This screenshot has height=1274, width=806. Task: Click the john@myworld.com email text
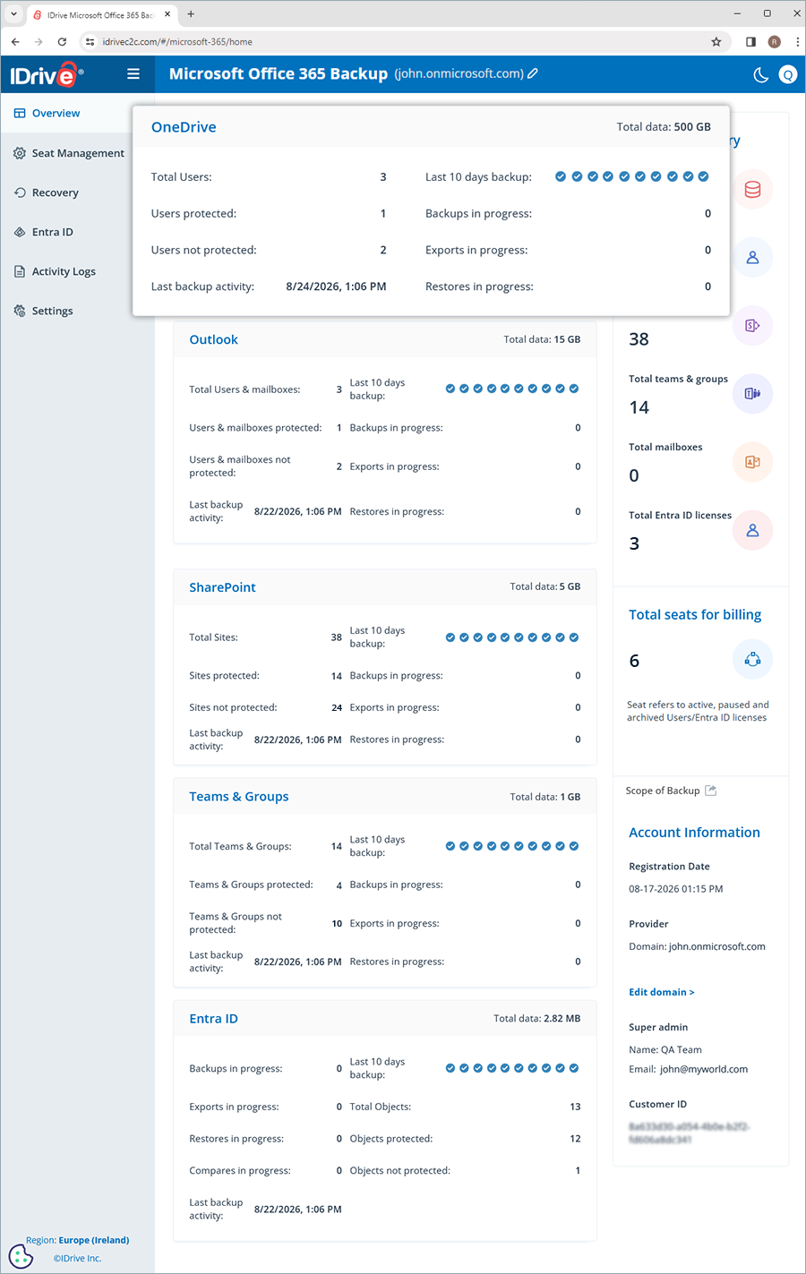pos(704,1069)
